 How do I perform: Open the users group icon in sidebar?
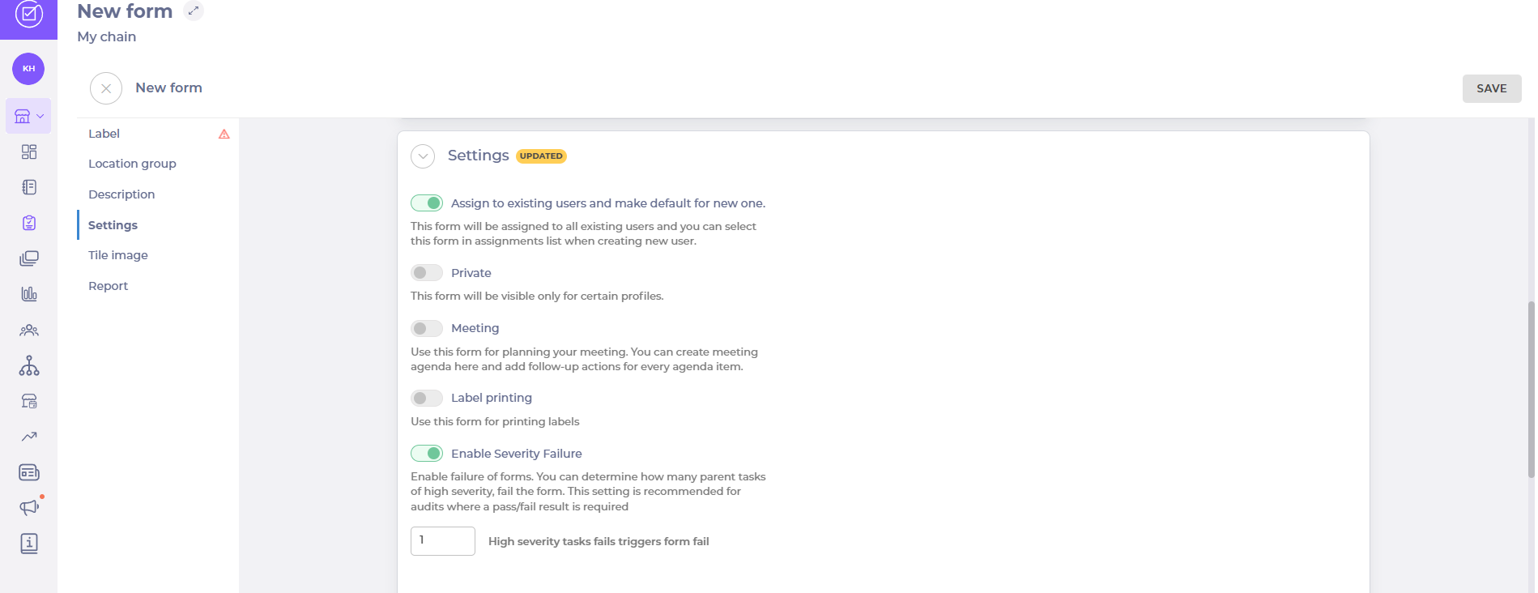point(29,330)
